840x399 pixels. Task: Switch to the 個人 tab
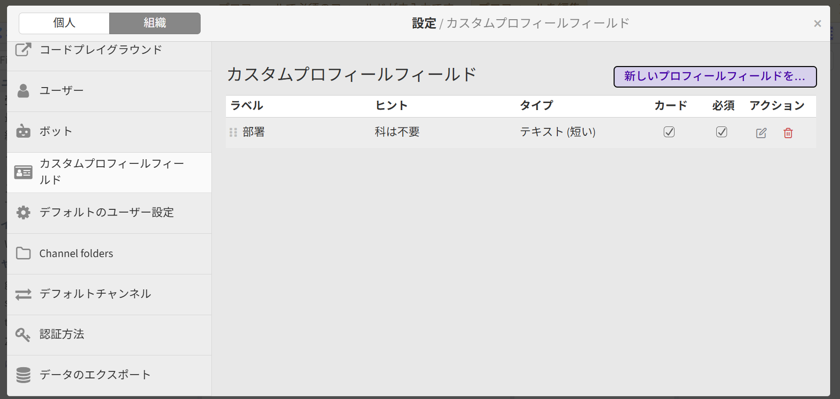[64, 23]
